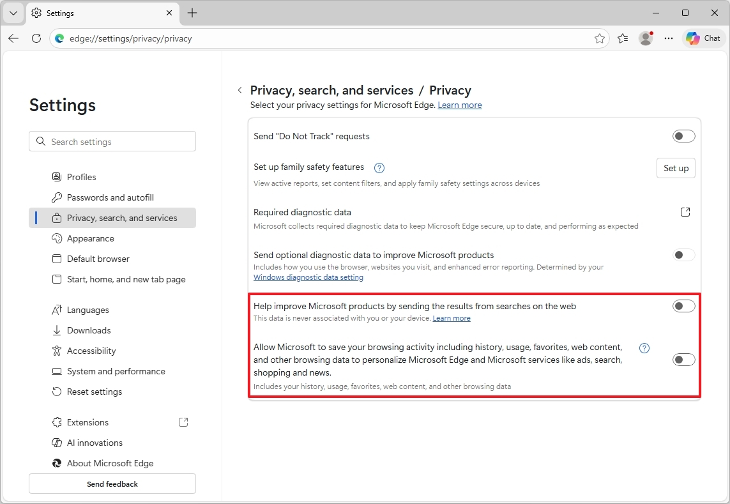
Task: Open the profile avatar menu
Action: 645,38
